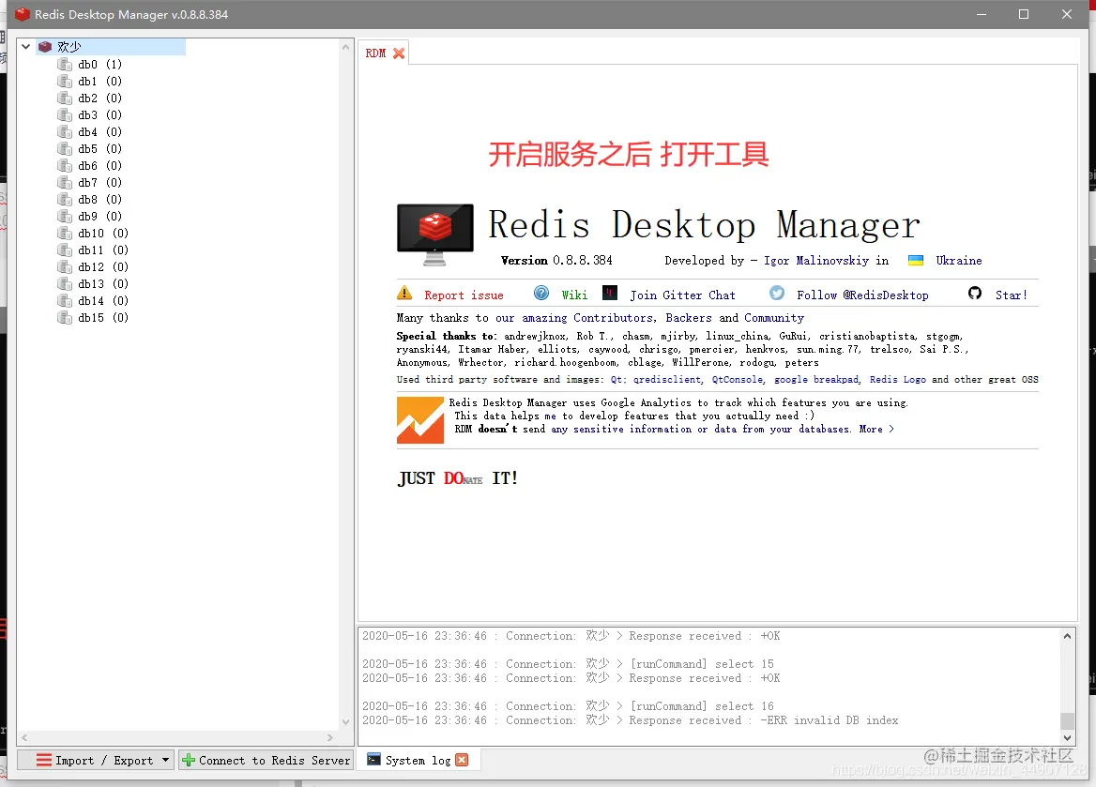Open the Report issue link
Screen dimensions: 1096x787
click(464, 295)
